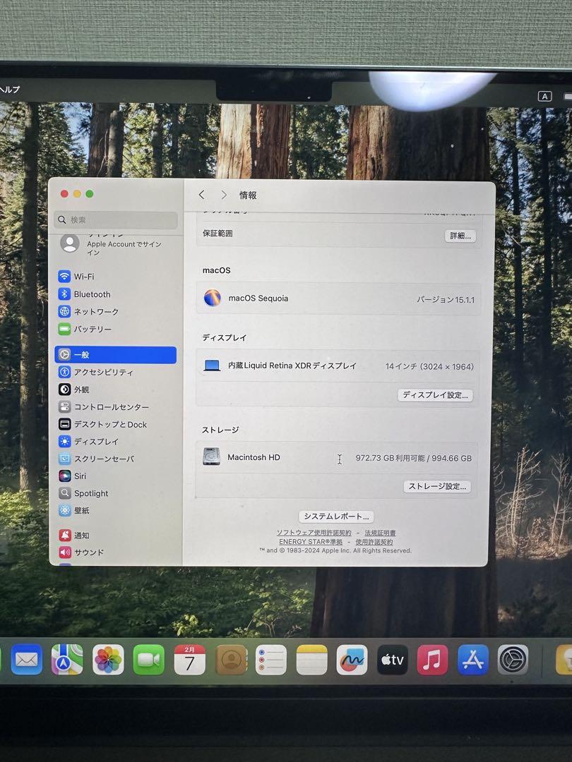Open Apple TV from the Dock

393,660
